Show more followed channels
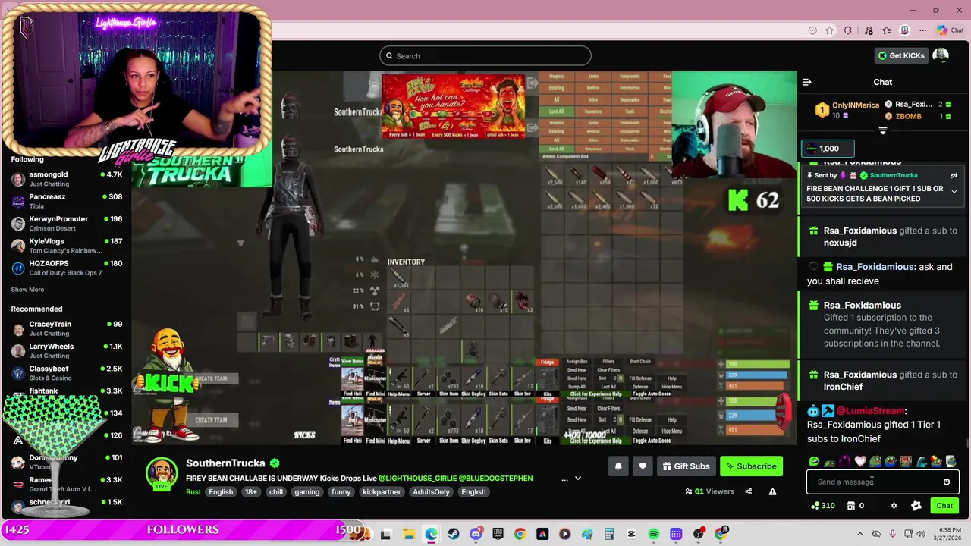Image resolution: width=971 pixels, height=546 pixels. [x=27, y=290]
